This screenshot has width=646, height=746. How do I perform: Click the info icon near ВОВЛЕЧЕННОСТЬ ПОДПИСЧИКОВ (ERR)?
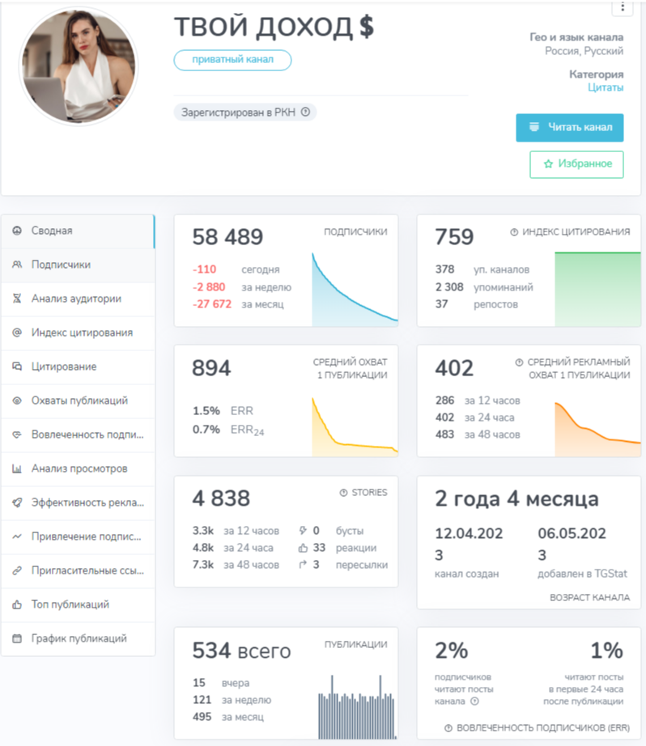(x=448, y=728)
